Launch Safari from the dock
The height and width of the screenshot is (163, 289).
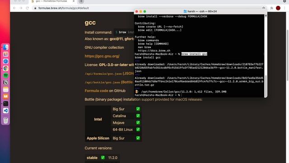(x=5, y=62)
